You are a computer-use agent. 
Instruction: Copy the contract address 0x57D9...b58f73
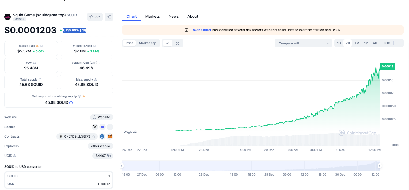click(93, 136)
